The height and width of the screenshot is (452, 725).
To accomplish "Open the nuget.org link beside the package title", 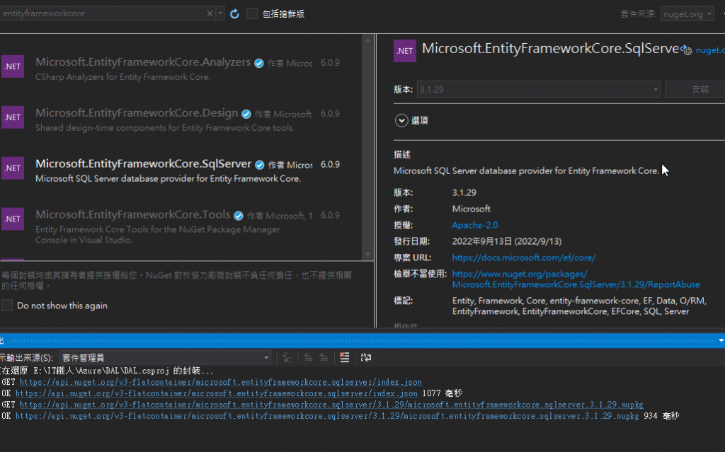I will pyautogui.click(x=709, y=50).
